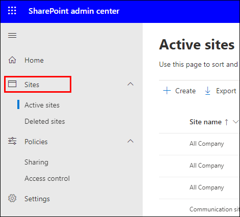Viewport: 240px width, 217px height.
Task: Click the Policies sliders icon
Action: [12, 141]
